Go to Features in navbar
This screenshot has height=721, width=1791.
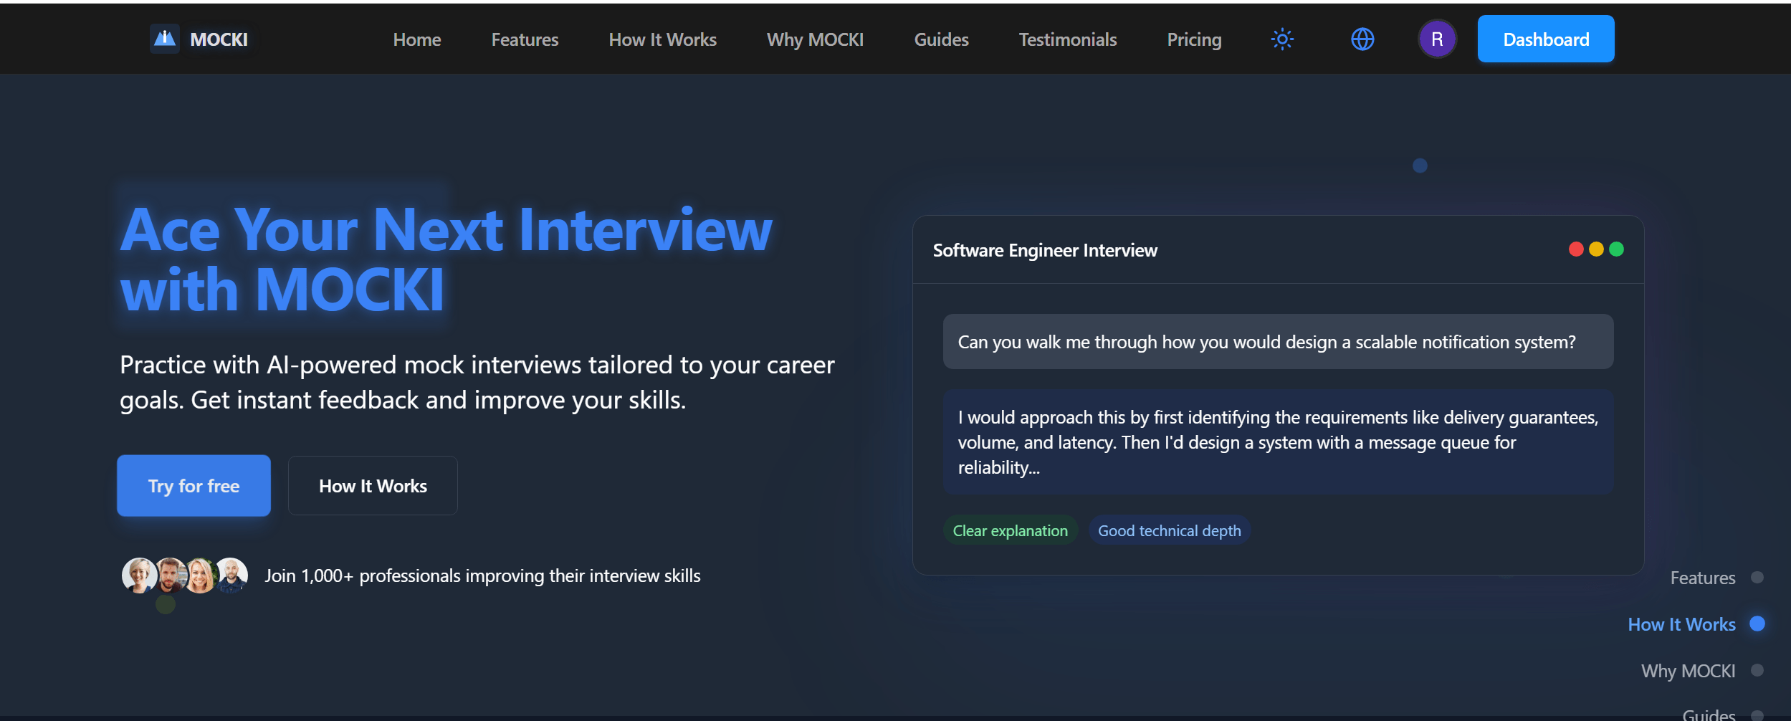[x=525, y=40]
